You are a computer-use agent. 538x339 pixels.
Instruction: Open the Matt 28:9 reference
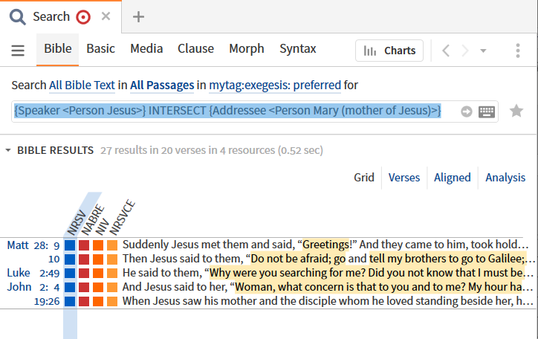[33, 245]
